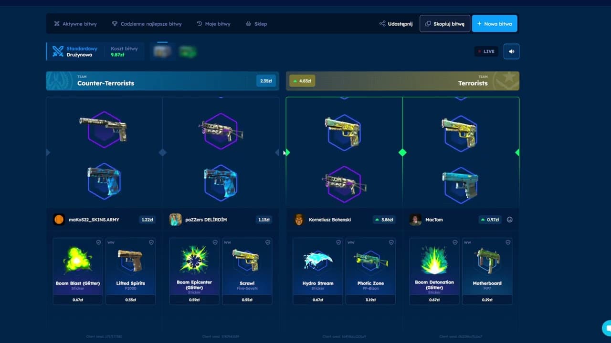Screen dimensions: 611x343
Task: Click the LIVE indicator
Action: click(x=486, y=51)
